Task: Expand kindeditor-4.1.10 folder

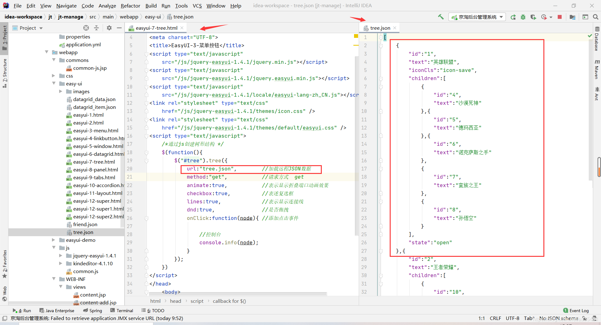Action: tap(61, 263)
